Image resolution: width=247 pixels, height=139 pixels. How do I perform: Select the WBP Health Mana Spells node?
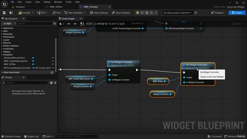coord(81,79)
